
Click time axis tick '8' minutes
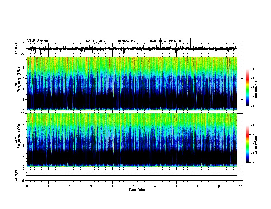[x=198, y=186]
